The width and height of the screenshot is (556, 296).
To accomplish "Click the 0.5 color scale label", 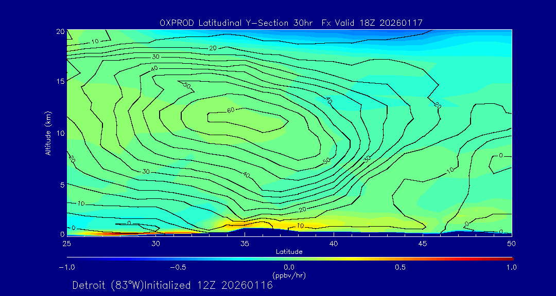I will pos(401,267).
